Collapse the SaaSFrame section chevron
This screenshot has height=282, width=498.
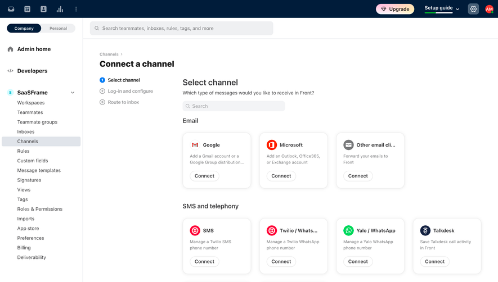coord(73,93)
